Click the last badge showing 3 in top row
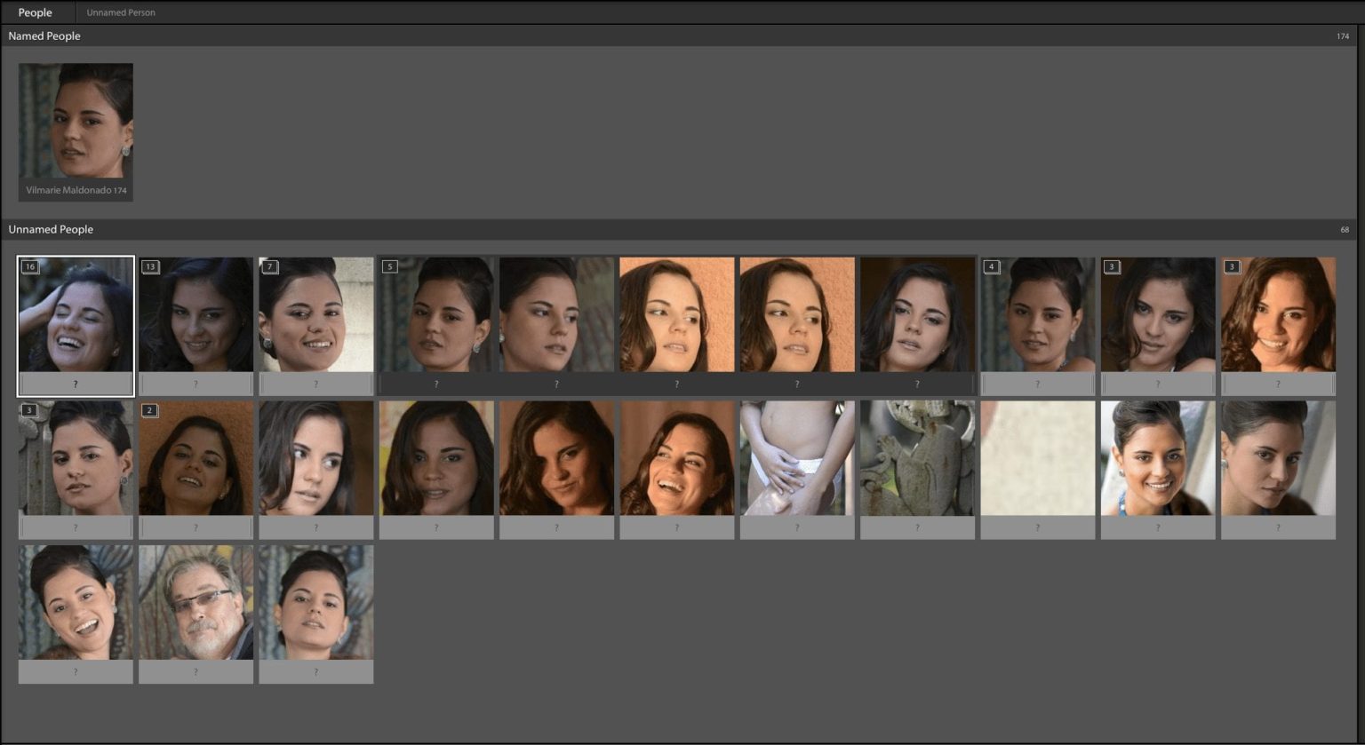The height and width of the screenshot is (745, 1365). 1233,266
